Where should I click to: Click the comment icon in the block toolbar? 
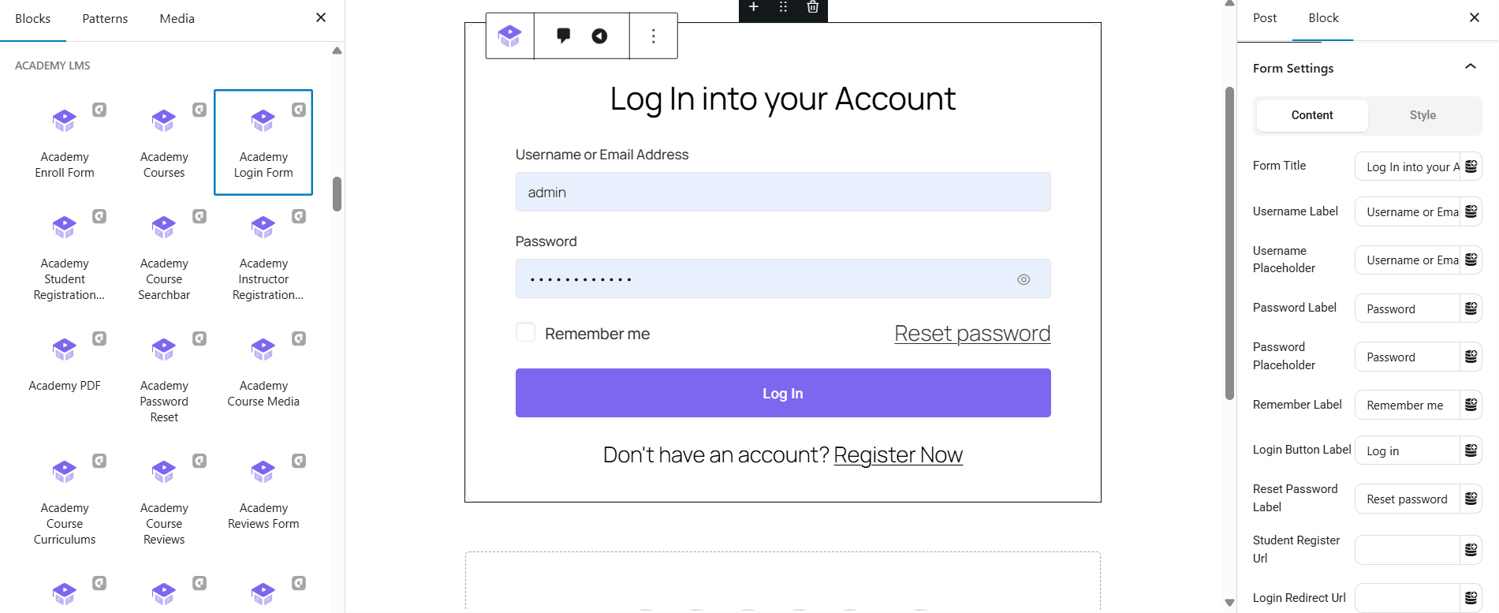(x=563, y=35)
